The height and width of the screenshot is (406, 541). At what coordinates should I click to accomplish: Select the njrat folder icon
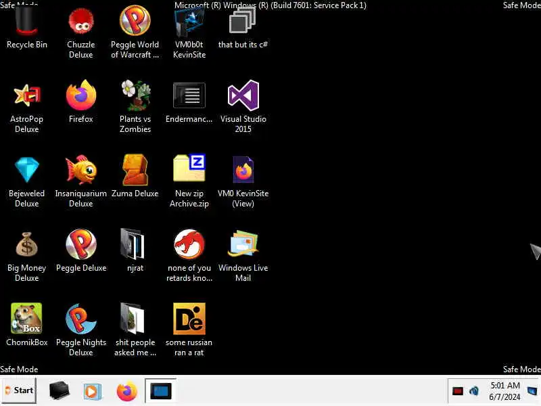[x=135, y=251]
